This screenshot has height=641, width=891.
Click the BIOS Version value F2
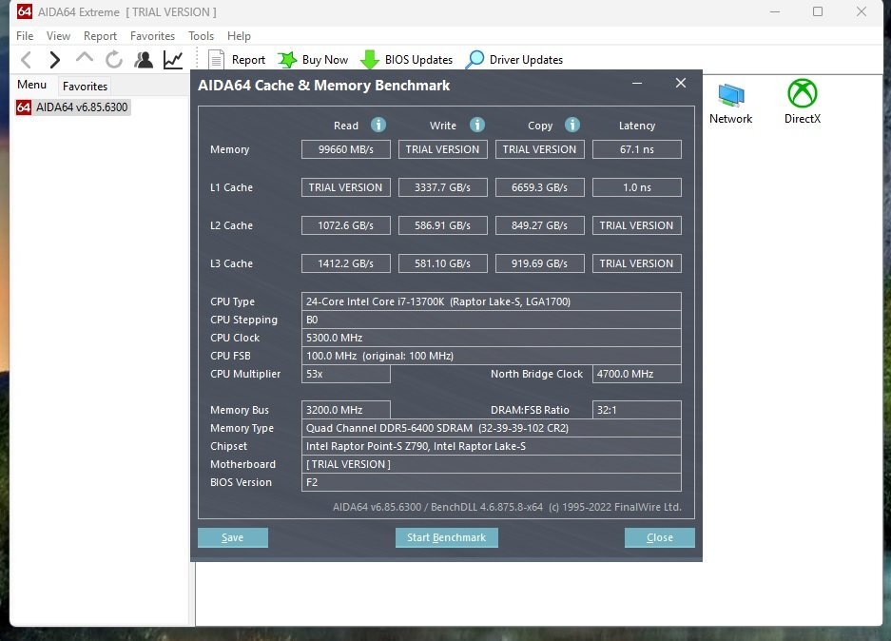click(492, 482)
